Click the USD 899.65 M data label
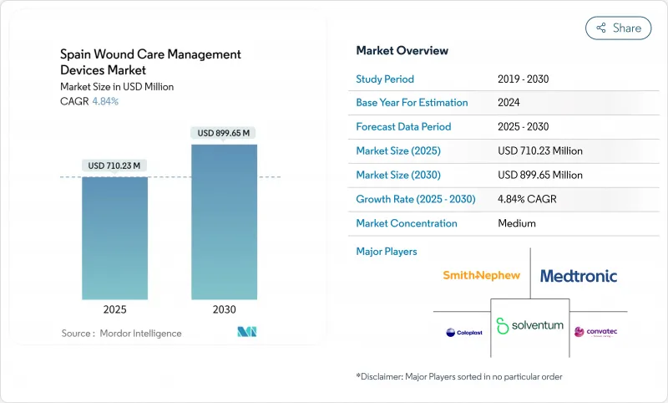668x403 pixels. pyautogui.click(x=224, y=133)
